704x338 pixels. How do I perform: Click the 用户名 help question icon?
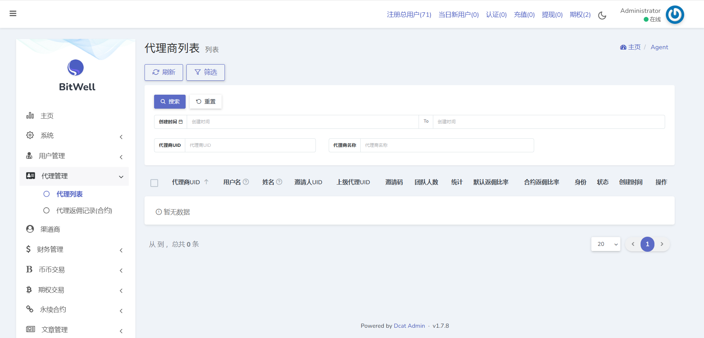[246, 182]
